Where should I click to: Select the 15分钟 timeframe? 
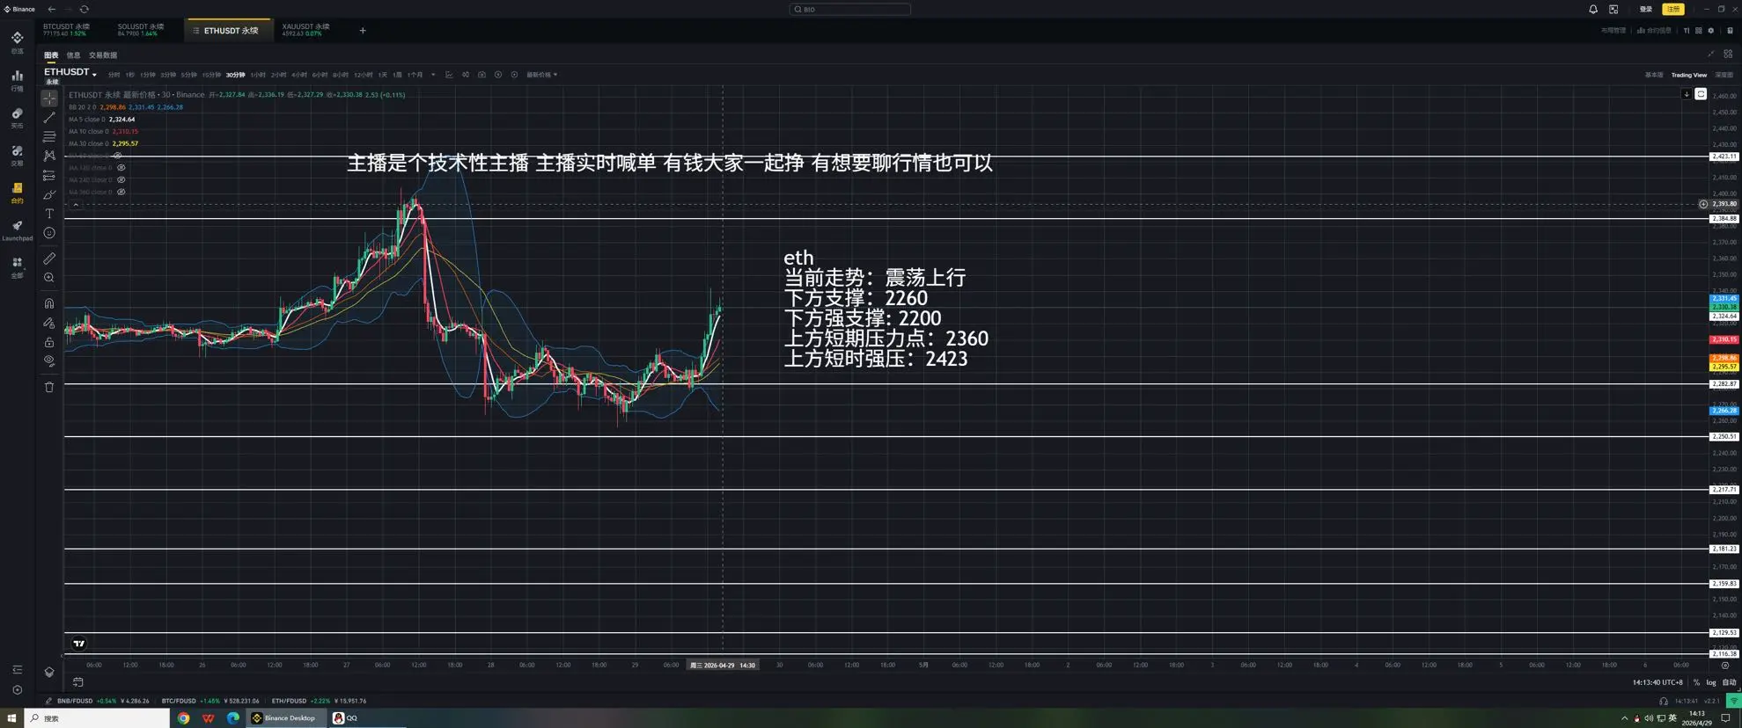point(211,75)
